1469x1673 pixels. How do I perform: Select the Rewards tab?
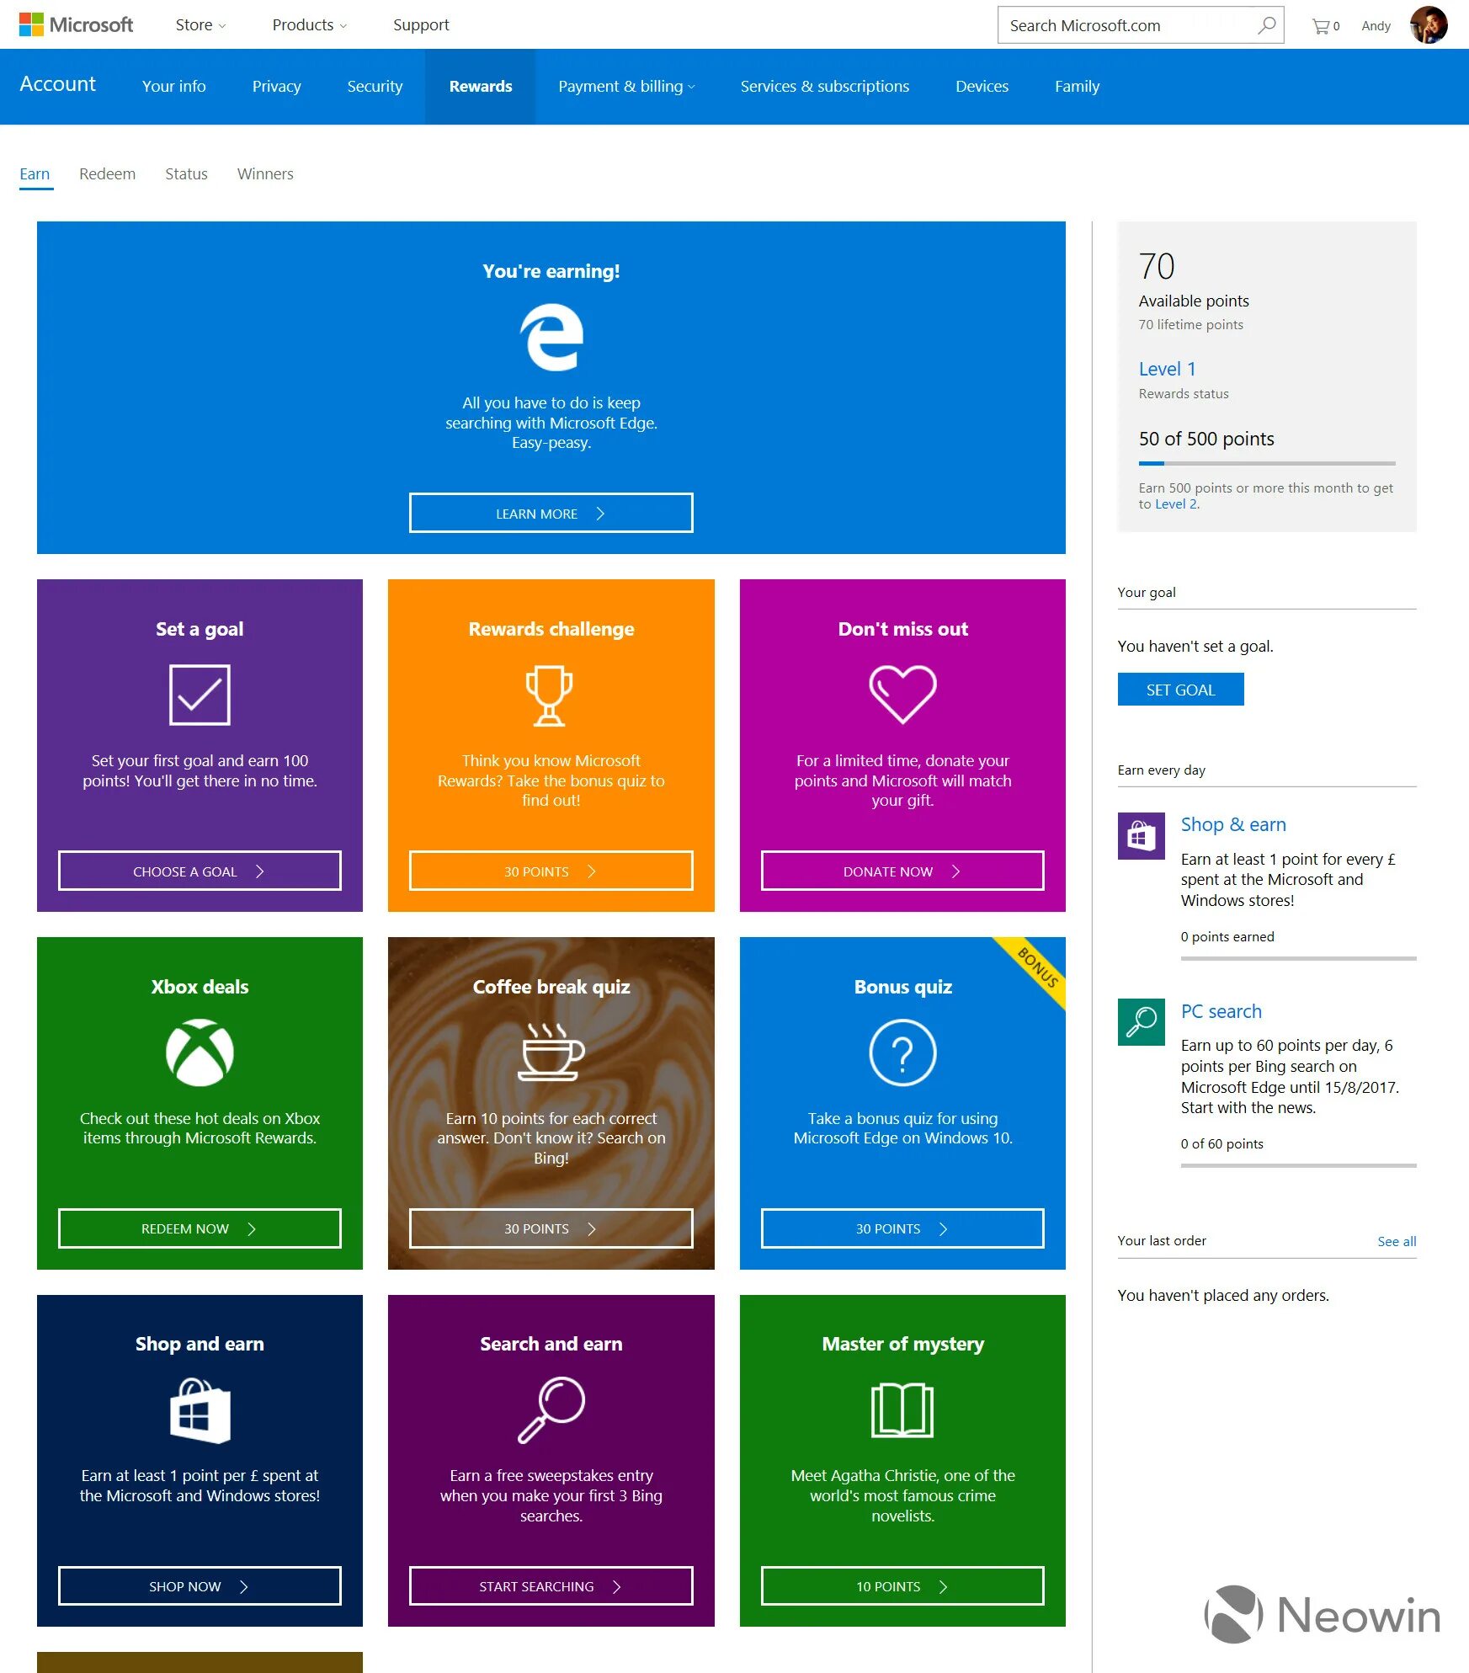point(481,87)
